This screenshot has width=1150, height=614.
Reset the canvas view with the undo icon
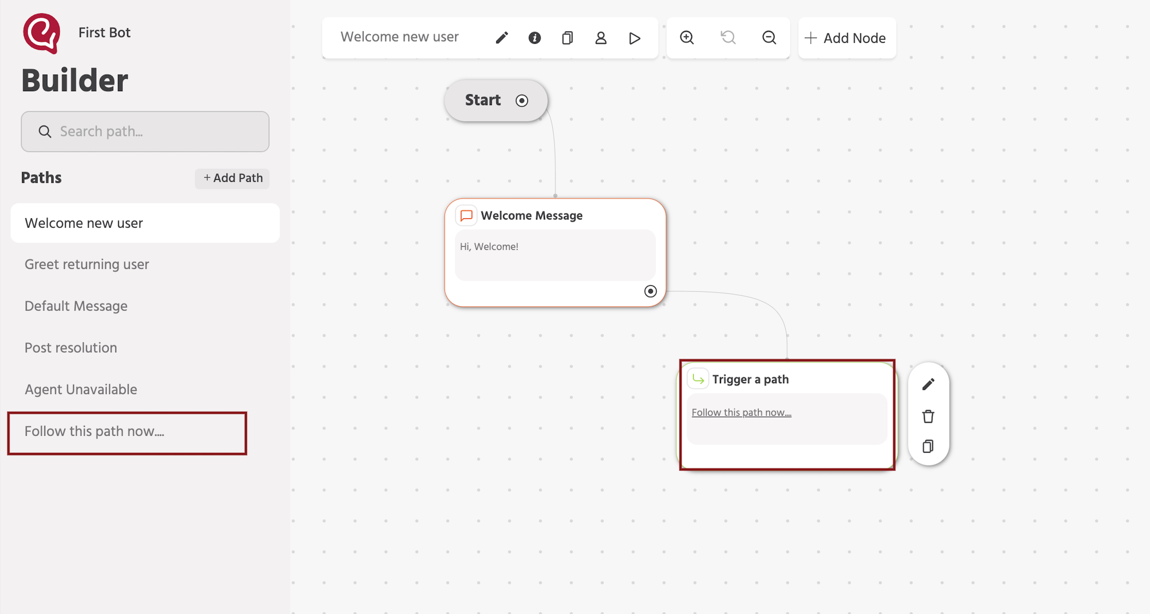tap(728, 38)
